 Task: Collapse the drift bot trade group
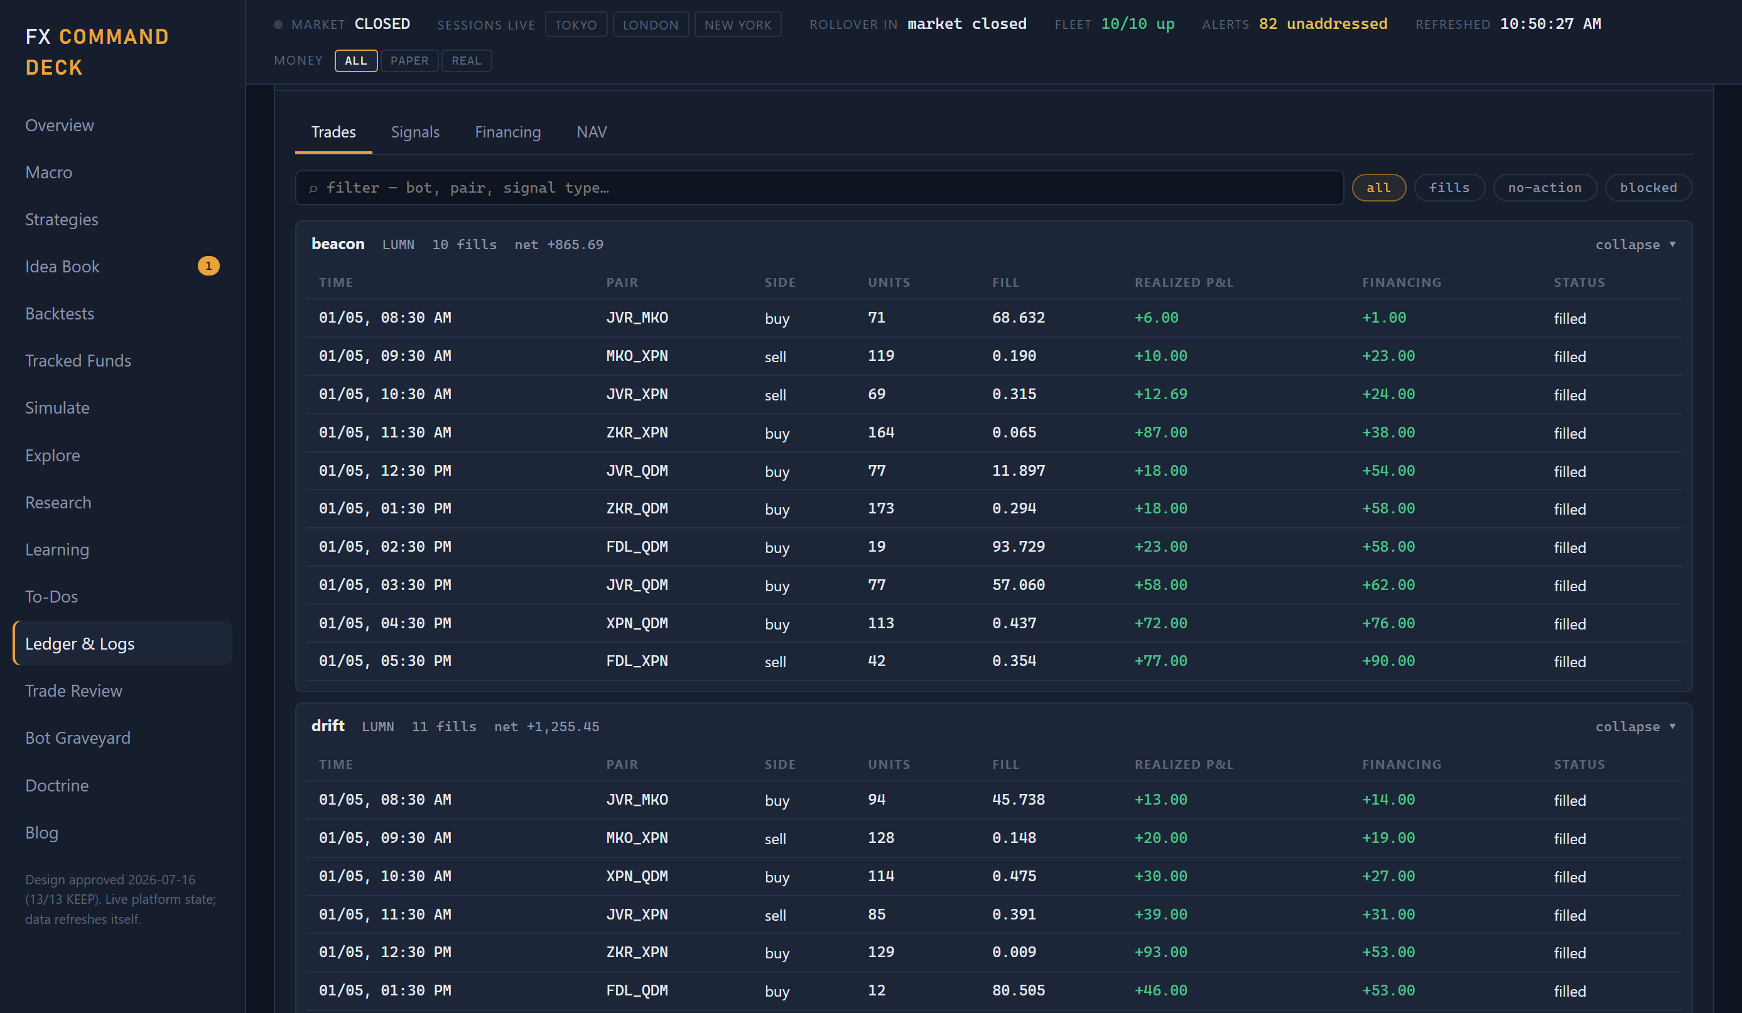(1635, 727)
